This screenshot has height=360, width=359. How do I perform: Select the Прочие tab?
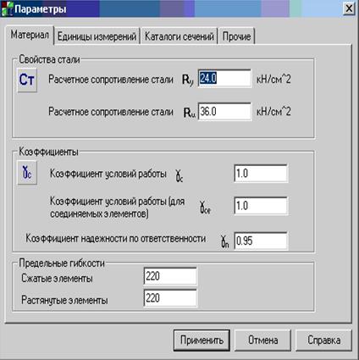[236, 36]
